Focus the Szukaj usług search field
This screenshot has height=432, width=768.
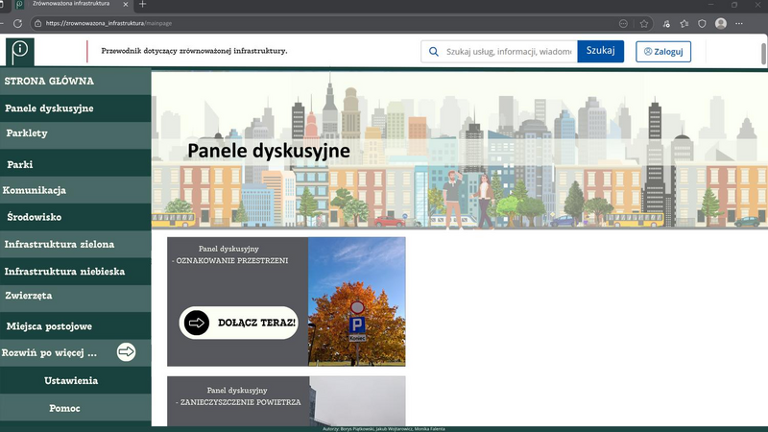(x=509, y=52)
